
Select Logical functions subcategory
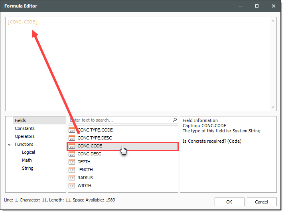28,152
